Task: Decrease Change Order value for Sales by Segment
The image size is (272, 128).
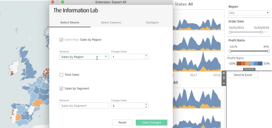Action: [146, 107]
